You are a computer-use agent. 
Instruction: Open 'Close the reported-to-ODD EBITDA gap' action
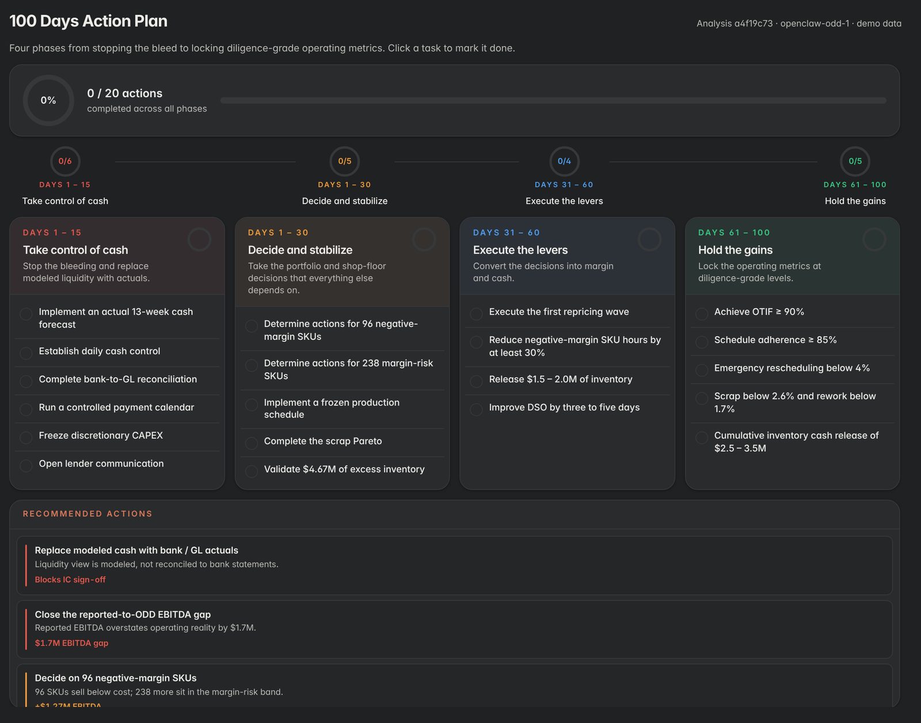pos(454,629)
